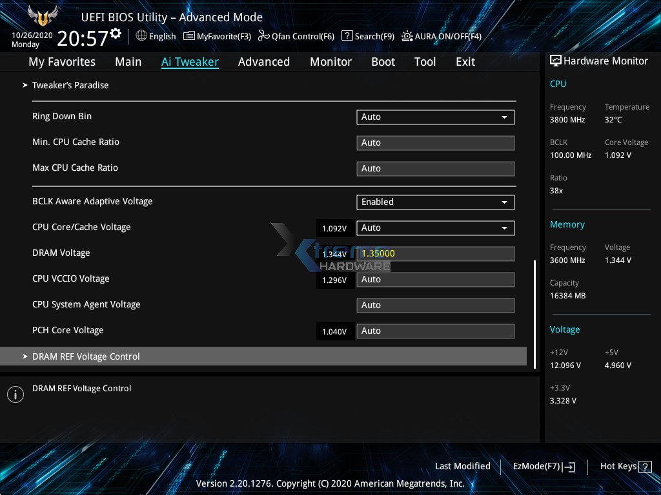Click the DRAM Voltage value field
661x495 pixels.
tap(435, 253)
